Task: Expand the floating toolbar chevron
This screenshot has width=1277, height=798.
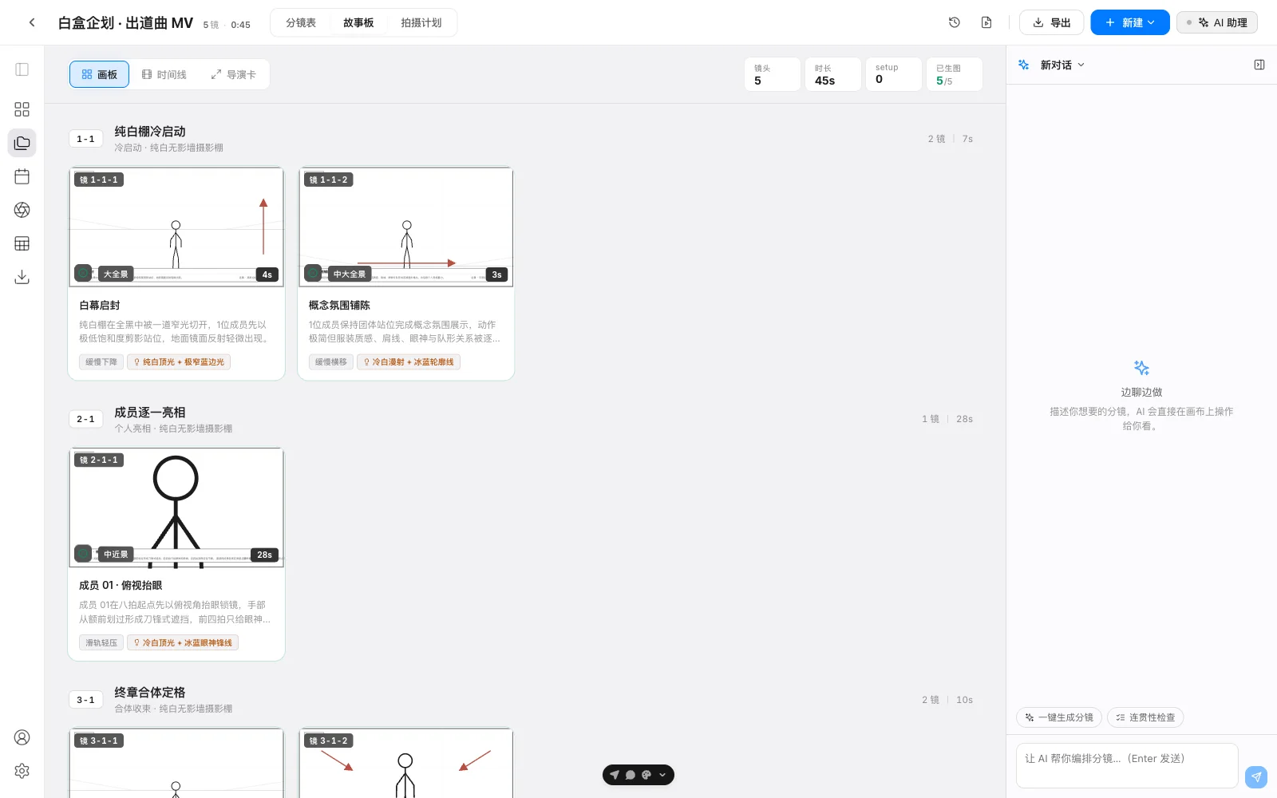Action: pyautogui.click(x=662, y=775)
